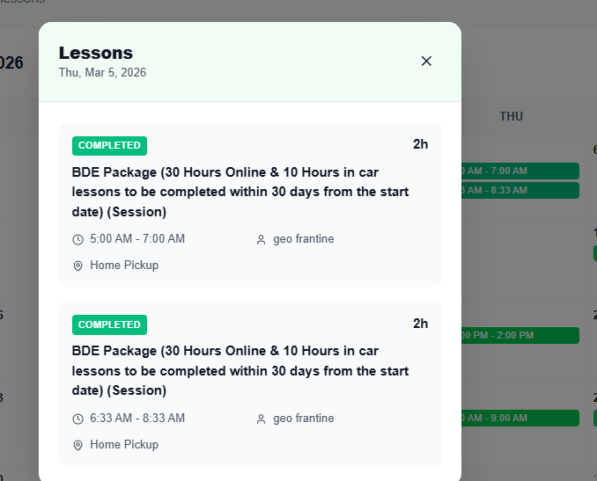This screenshot has height=481, width=597.
Task: Click student geo frantine in the 5:00 AM lesson
Action: 304,239
